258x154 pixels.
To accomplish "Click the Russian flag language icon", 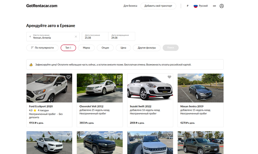I will pyautogui.click(x=195, y=6).
